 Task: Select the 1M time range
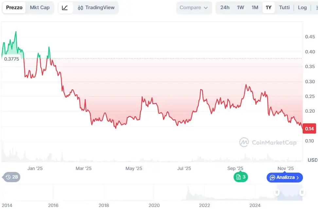(x=255, y=8)
